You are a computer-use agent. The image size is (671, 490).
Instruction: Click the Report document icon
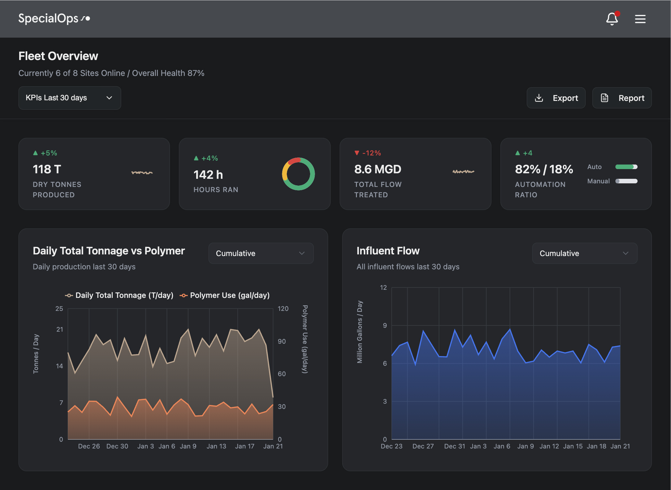click(604, 98)
